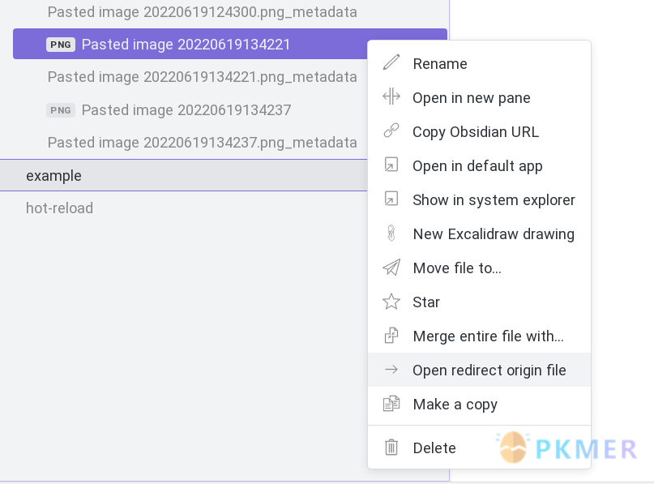The height and width of the screenshot is (484, 654).
Task: Select Open in new pane
Action: [x=479, y=97]
